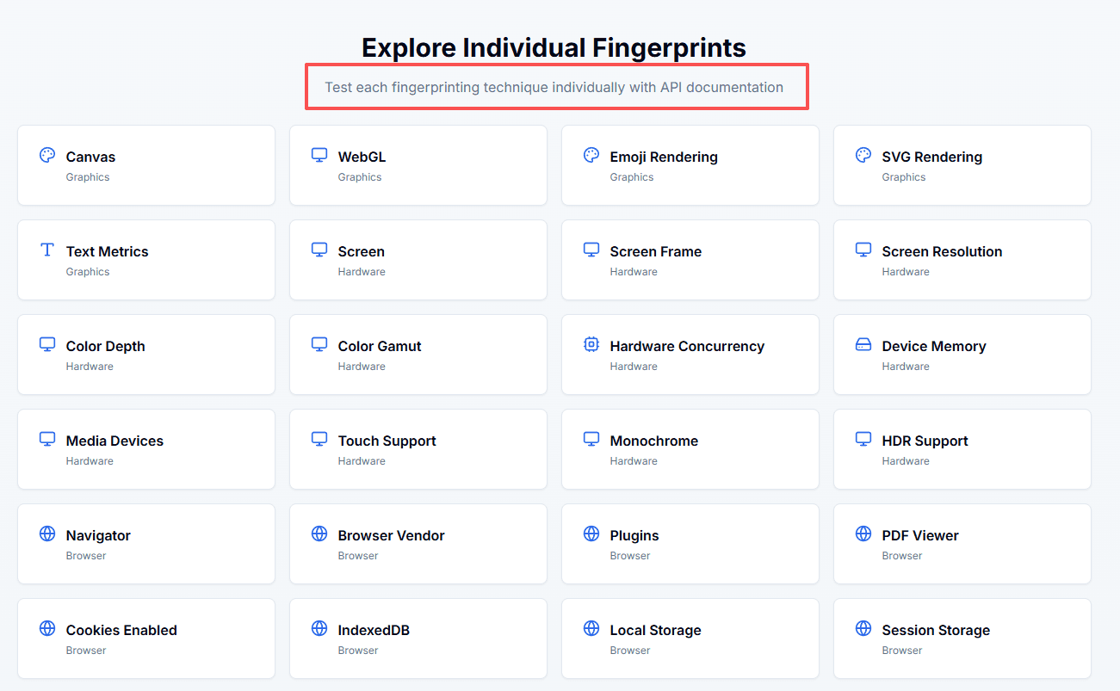Image resolution: width=1120 pixels, height=691 pixels.
Task: Open the Touch Support fingerprint
Action: (418, 449)
